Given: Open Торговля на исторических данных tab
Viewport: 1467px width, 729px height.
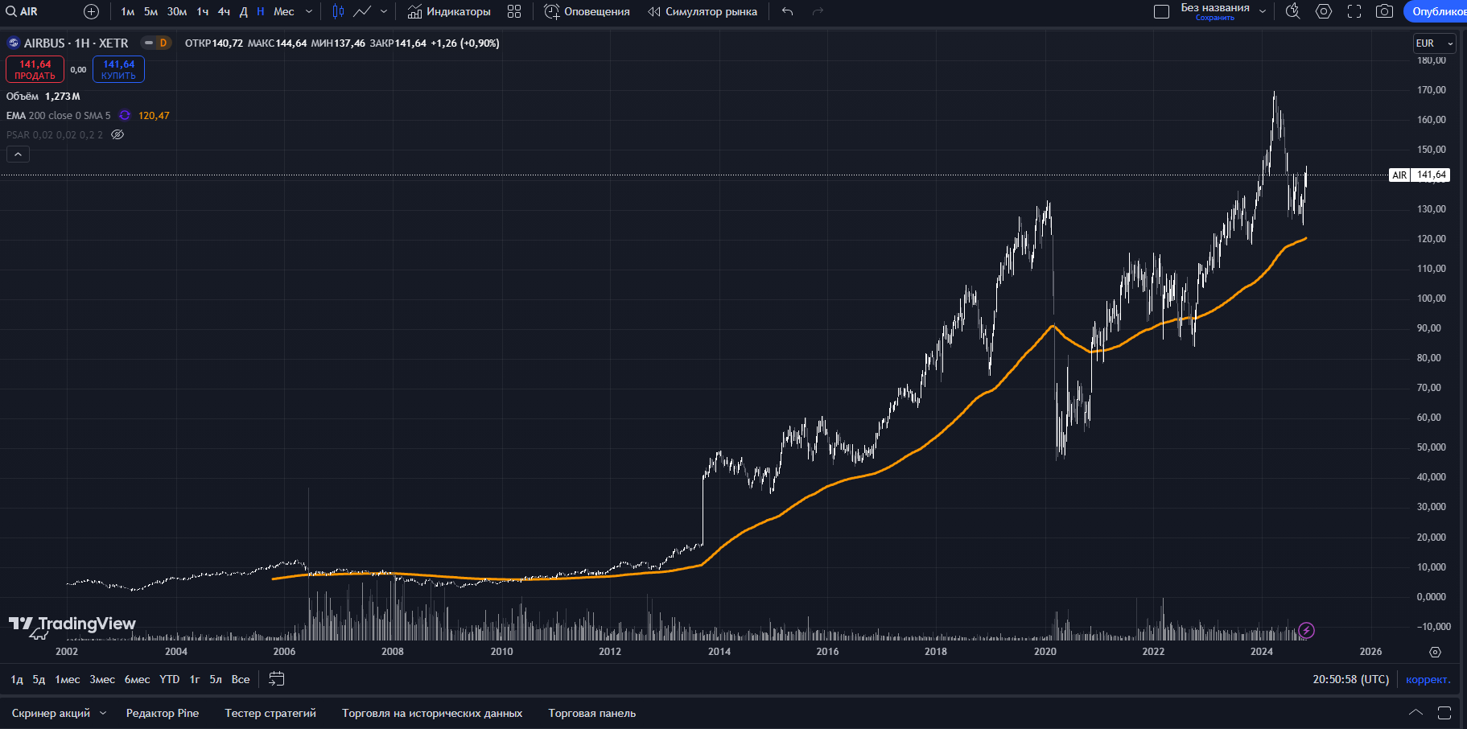Looking at the screenshot, I should click(x=432, y=714).
